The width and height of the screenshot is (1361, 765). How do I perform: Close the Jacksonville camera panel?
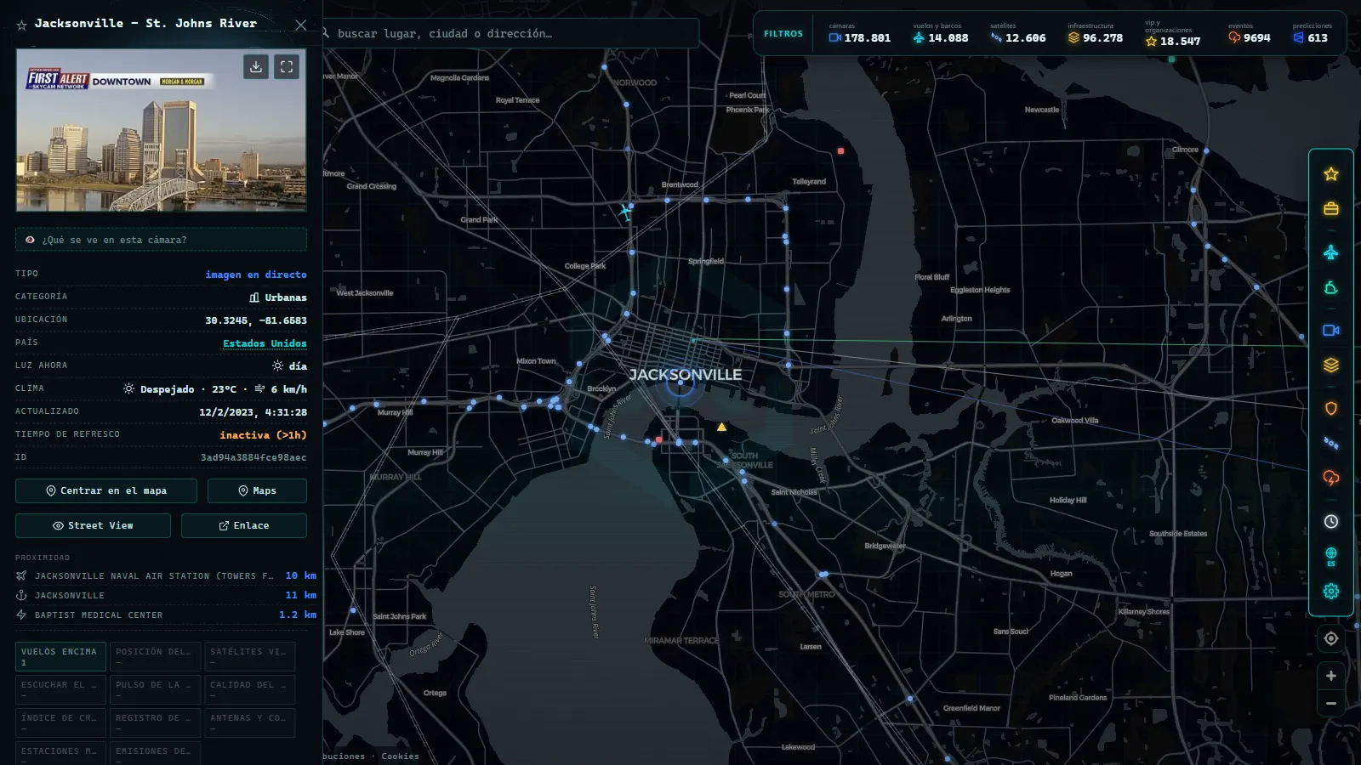300,25
